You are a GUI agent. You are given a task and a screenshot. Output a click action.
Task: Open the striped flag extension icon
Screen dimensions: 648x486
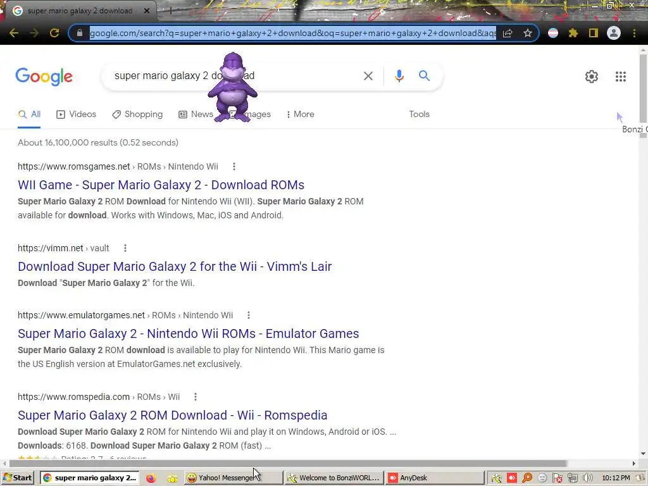point(553,33)
